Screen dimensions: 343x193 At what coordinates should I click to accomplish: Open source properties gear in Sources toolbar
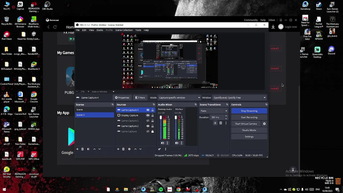pyautogui.click(x=129, y=149)
